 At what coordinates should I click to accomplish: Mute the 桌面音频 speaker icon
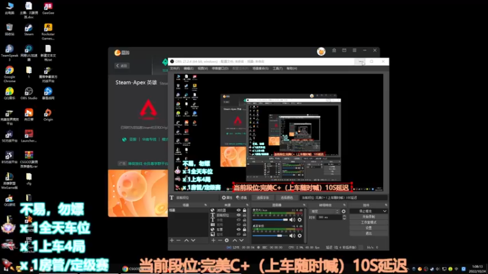(292, 236)
